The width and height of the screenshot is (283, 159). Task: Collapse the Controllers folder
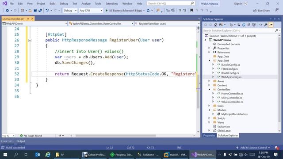coord(209,89)
